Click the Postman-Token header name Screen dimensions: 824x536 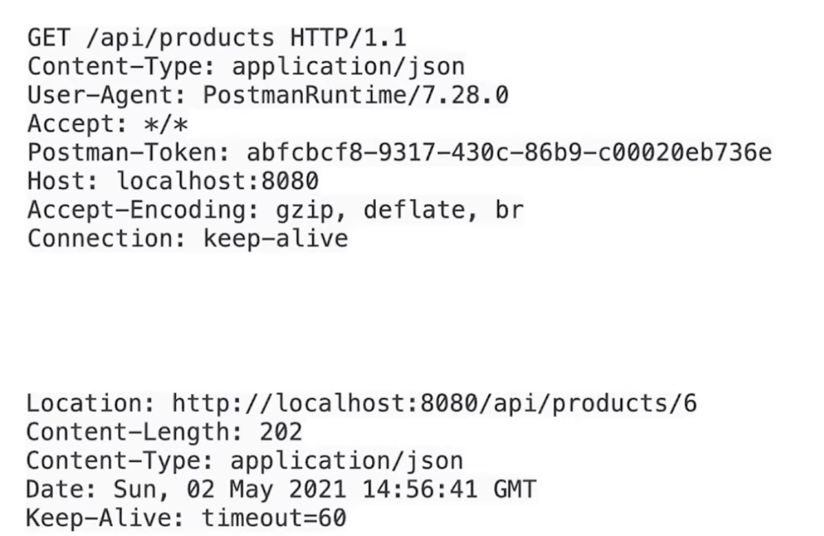click(x=129, y=152)
